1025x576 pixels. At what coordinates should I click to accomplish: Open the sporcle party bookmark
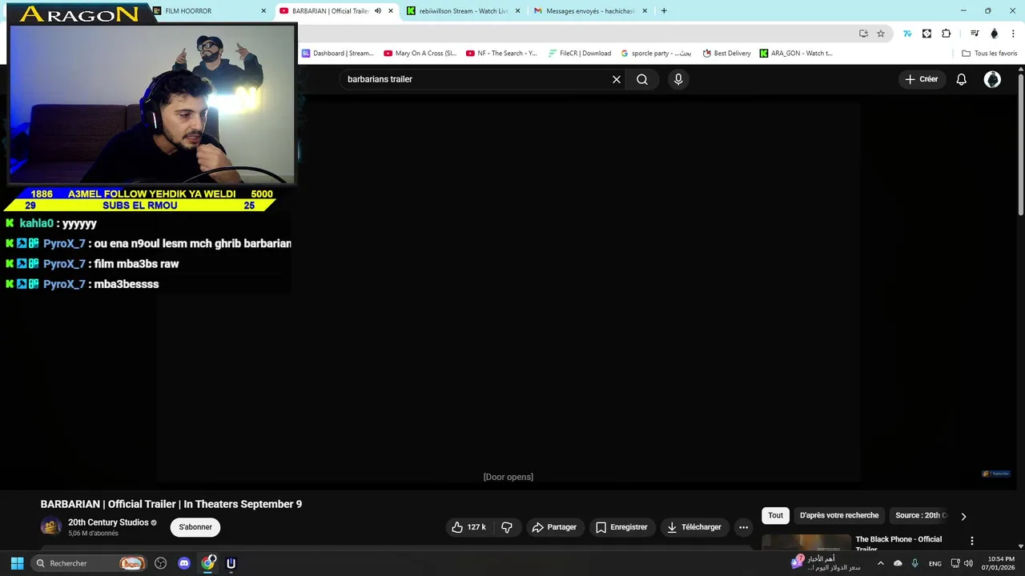(x=656, y=54)
